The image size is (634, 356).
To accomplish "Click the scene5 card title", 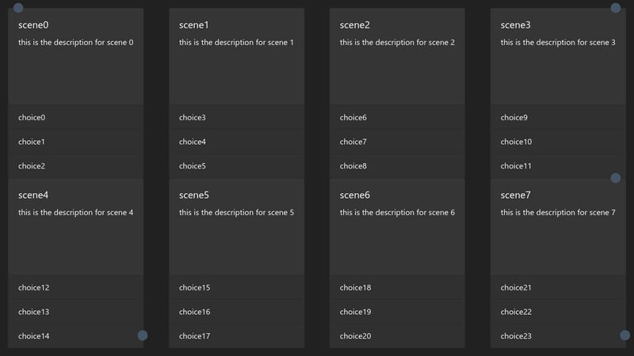I will coord(194,195).
